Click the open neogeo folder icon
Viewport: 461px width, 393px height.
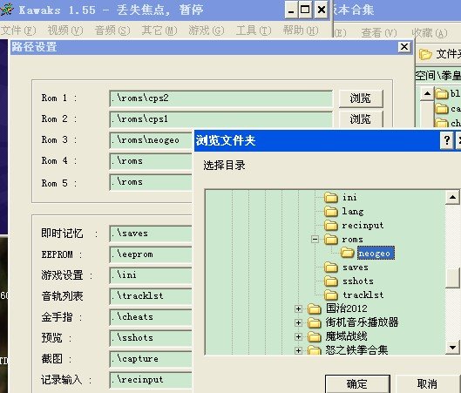pyautogui.click(x=347, y=253)
